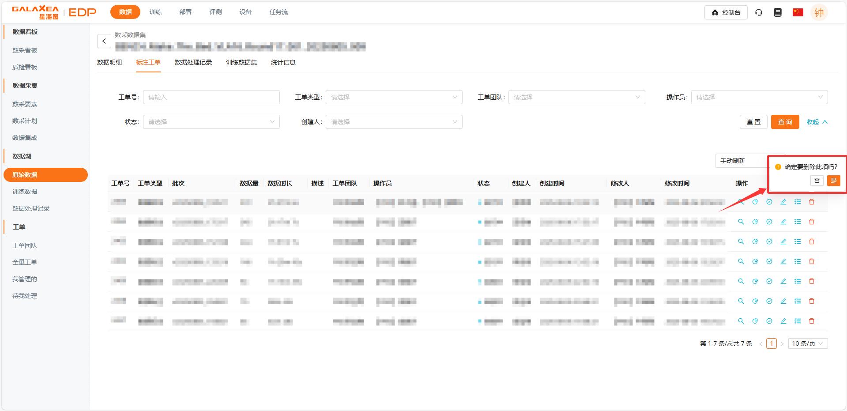Click the trash icon in the first table row
Viewport: 847px width, 411px height.
[811, 202]
